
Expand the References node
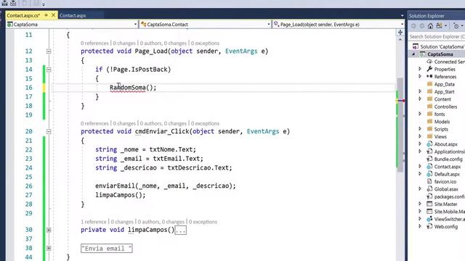[x=420, y=76]
